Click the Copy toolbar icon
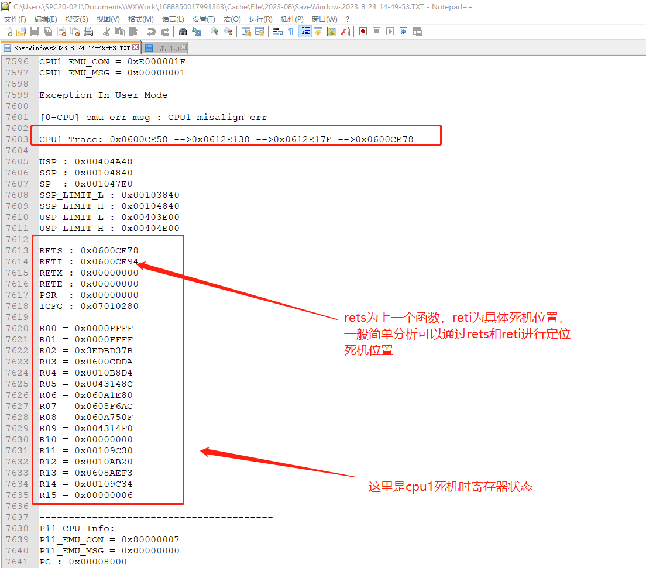This screenshot has width=646, height=568. coord(120,32)
